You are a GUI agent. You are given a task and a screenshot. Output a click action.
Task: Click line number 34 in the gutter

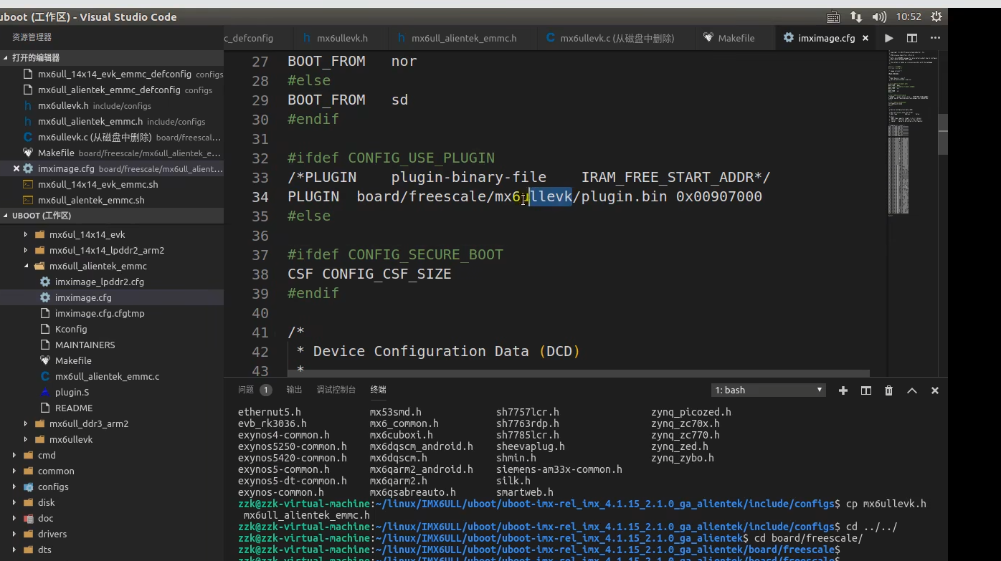260,196
